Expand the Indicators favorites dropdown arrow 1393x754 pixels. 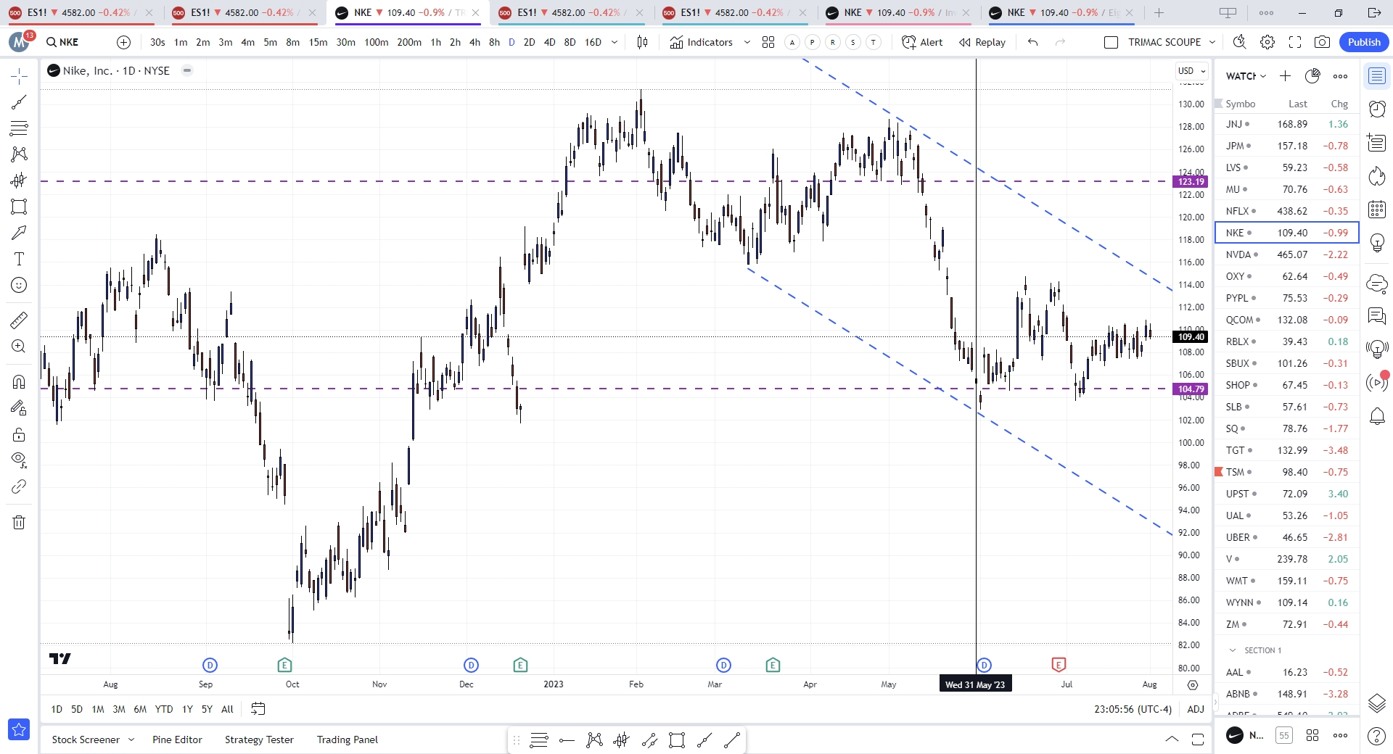pos(747,42)
